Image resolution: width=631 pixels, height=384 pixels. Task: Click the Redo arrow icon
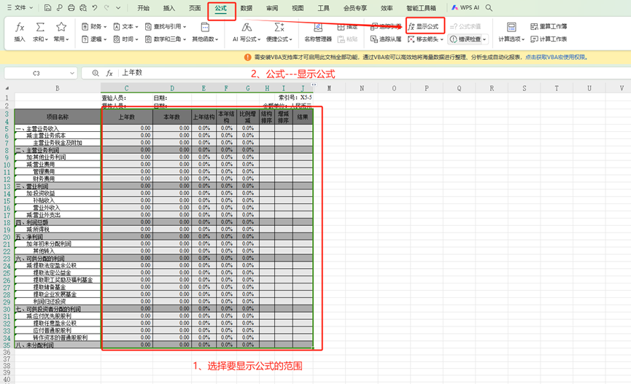(107, 7)
